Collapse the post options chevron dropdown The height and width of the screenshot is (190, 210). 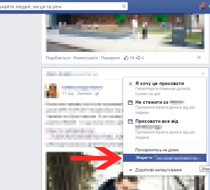coord(203,74)
